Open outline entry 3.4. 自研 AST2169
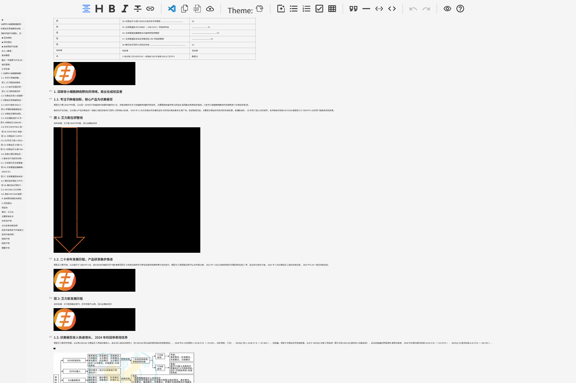This screenshot has width=576, height=383. 12,194
